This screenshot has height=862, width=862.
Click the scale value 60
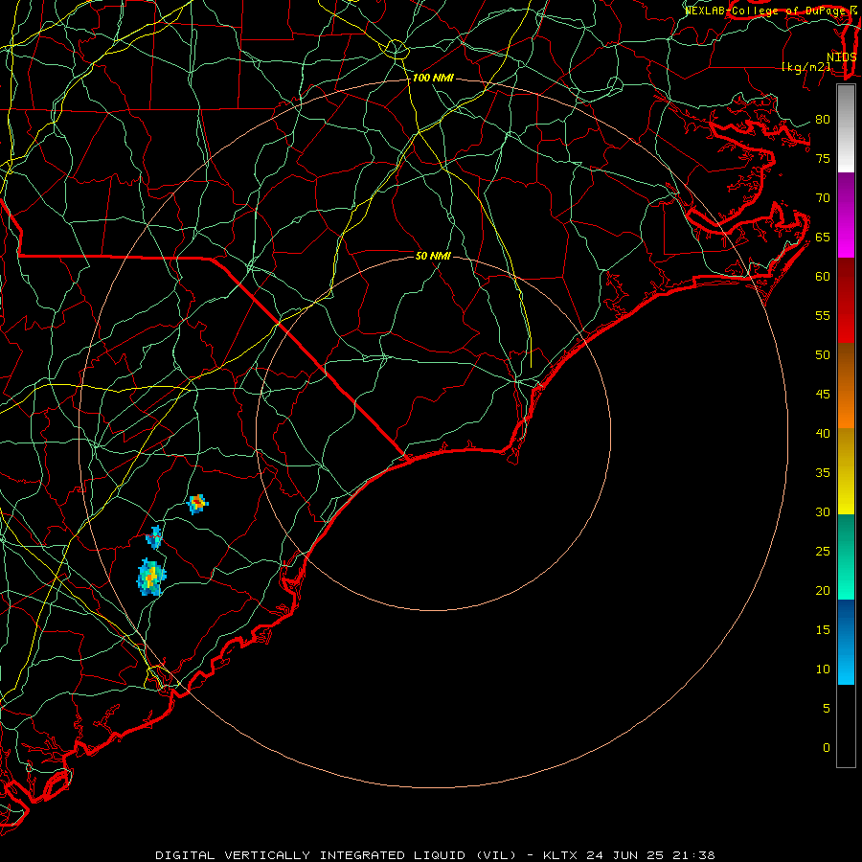(823, 277)
